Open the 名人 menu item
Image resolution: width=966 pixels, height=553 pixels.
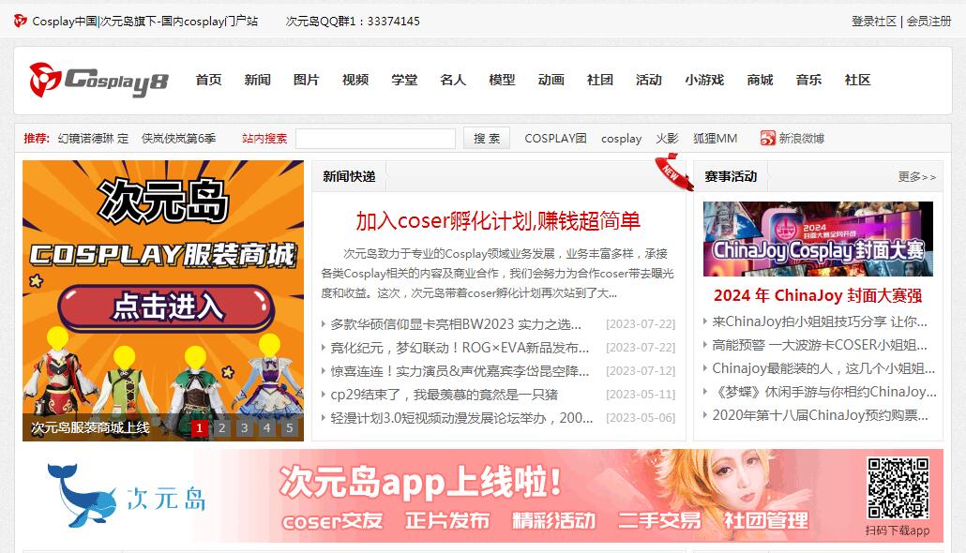click(x=453, y=80)
